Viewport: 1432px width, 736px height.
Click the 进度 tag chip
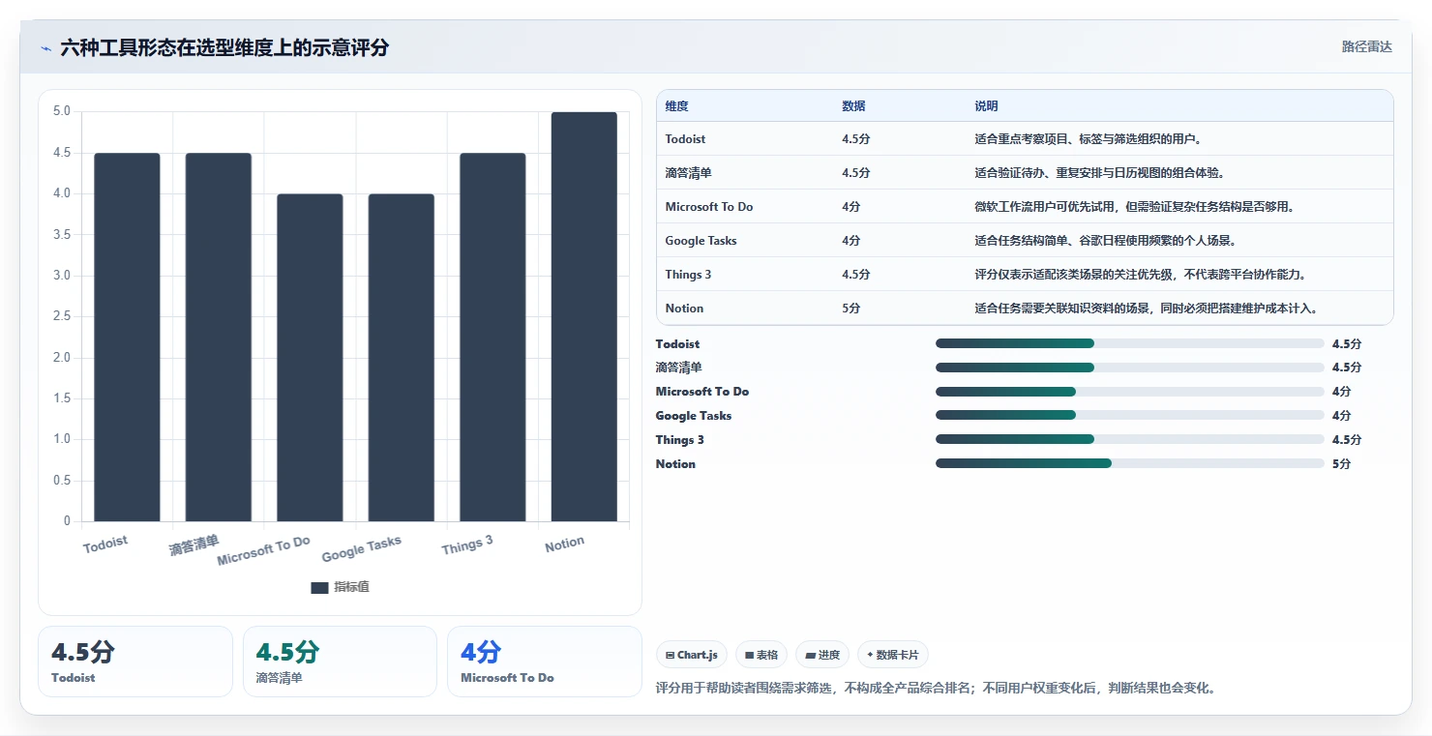pos(822,655)
